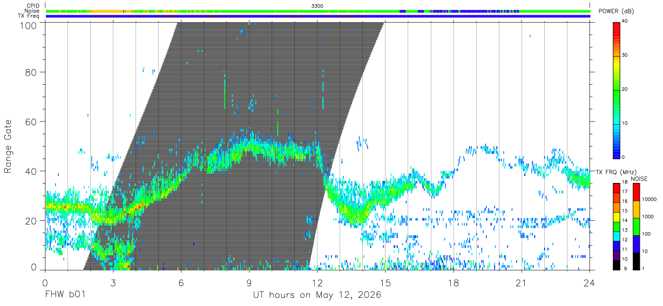Click the y-axis tick label 40

tap(32, 171)
